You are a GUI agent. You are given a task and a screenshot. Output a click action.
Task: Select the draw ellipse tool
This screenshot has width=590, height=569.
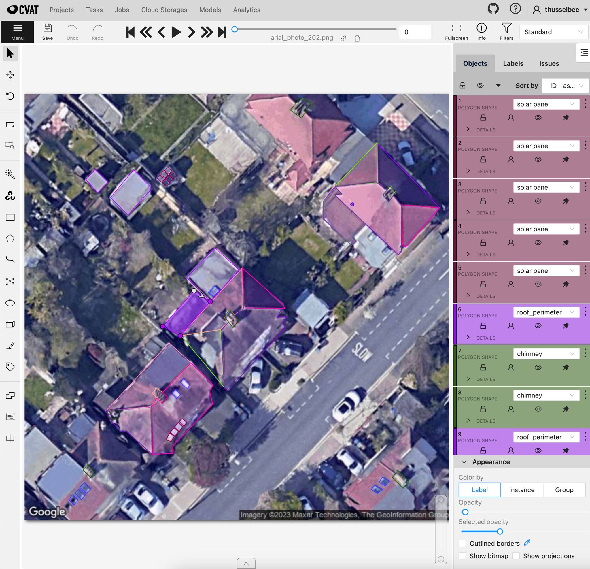(10, 303)
